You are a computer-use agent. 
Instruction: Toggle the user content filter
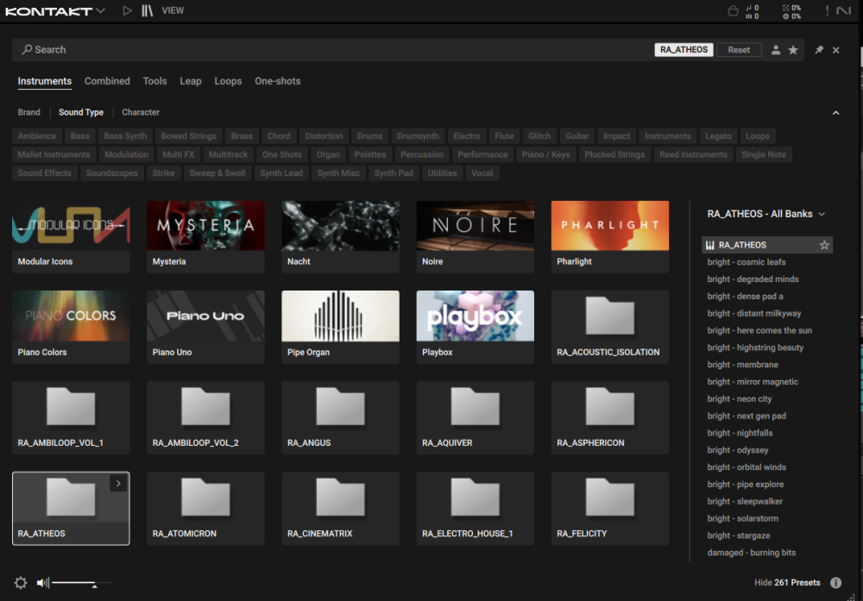776,50
